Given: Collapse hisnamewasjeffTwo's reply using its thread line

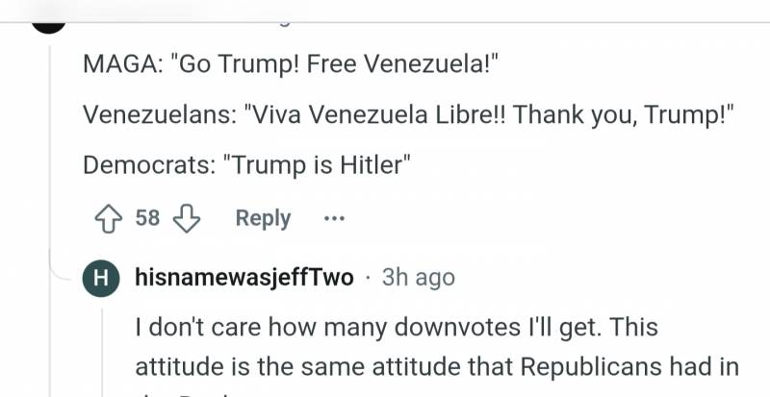Looking at the screenshot, I should tap(102, 346).
